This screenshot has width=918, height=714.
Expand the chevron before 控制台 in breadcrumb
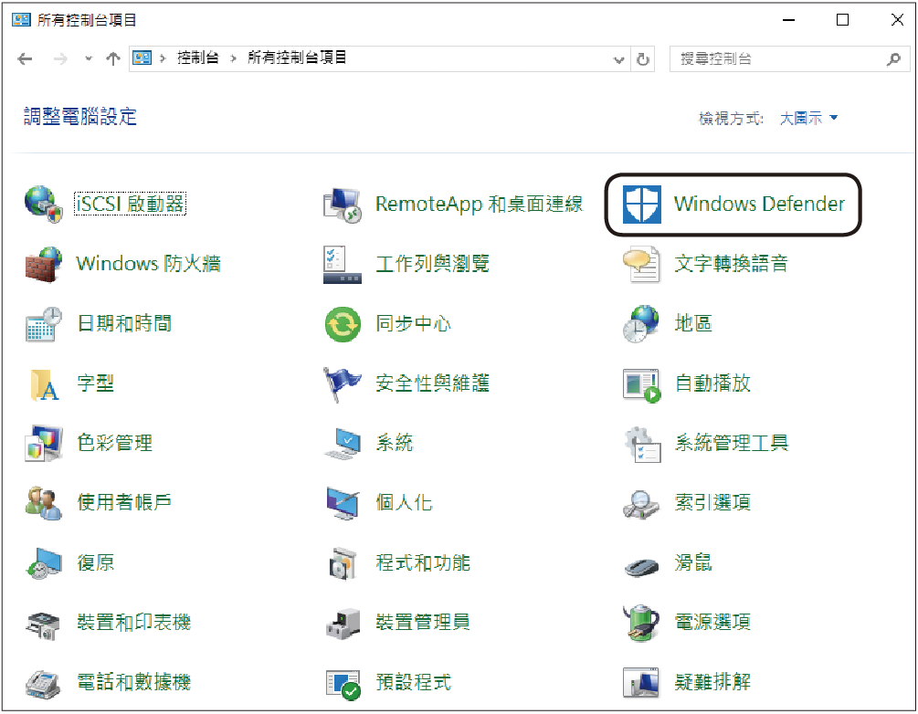coord(163,58)
